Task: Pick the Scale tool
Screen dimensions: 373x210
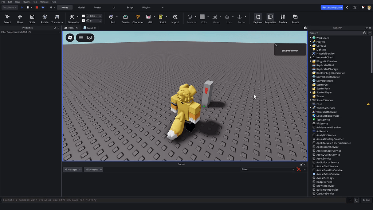Action: tap(32, 19)
